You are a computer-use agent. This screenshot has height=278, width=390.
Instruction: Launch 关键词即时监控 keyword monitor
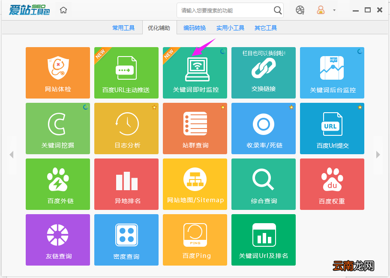pyautogui.click(x=195, y=73)
